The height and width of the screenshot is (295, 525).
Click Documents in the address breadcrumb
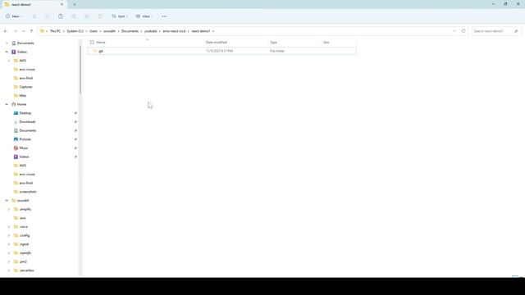[x=130, y=31]
